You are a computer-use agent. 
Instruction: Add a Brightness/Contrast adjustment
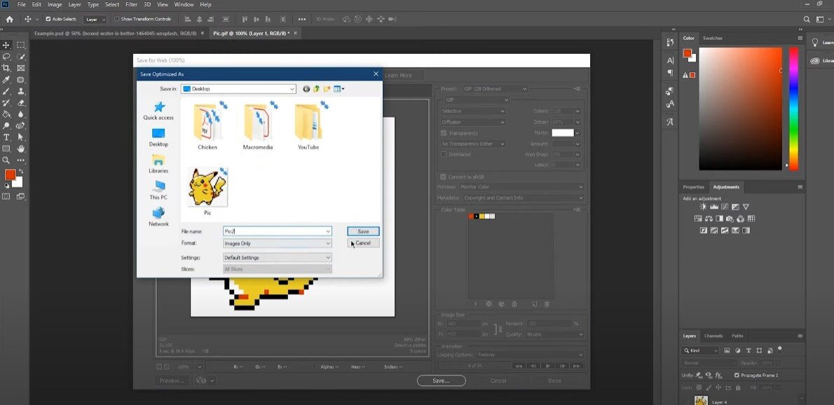(x=703, y=207)
